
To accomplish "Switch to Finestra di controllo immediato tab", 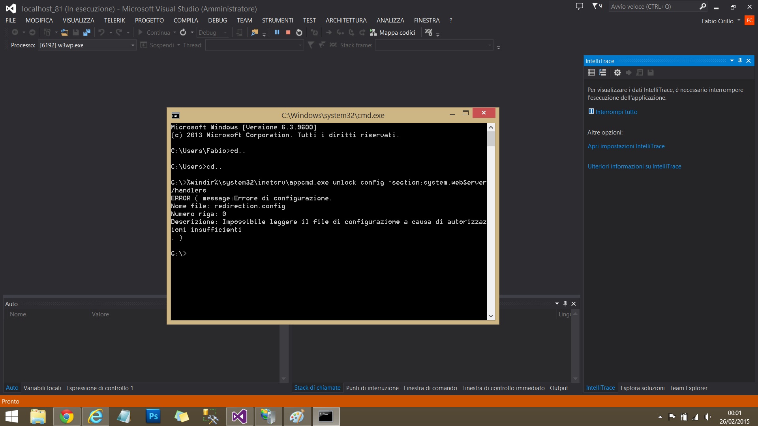I will click(503, 388).
